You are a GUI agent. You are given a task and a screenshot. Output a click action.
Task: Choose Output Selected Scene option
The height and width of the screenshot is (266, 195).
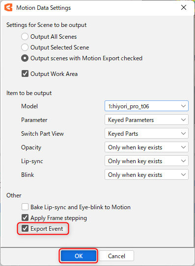[x=25, y=48]
